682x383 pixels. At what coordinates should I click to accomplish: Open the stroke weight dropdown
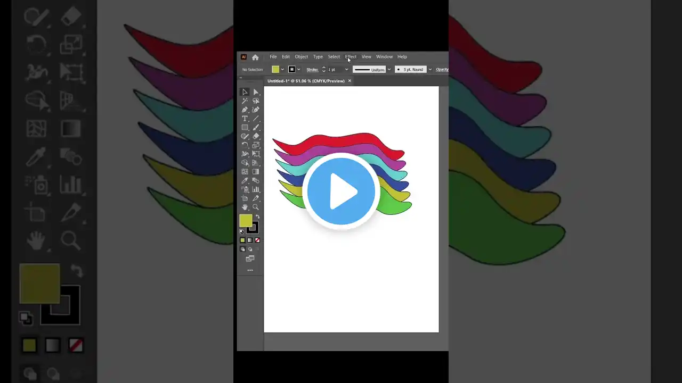(x=346, y=70)
